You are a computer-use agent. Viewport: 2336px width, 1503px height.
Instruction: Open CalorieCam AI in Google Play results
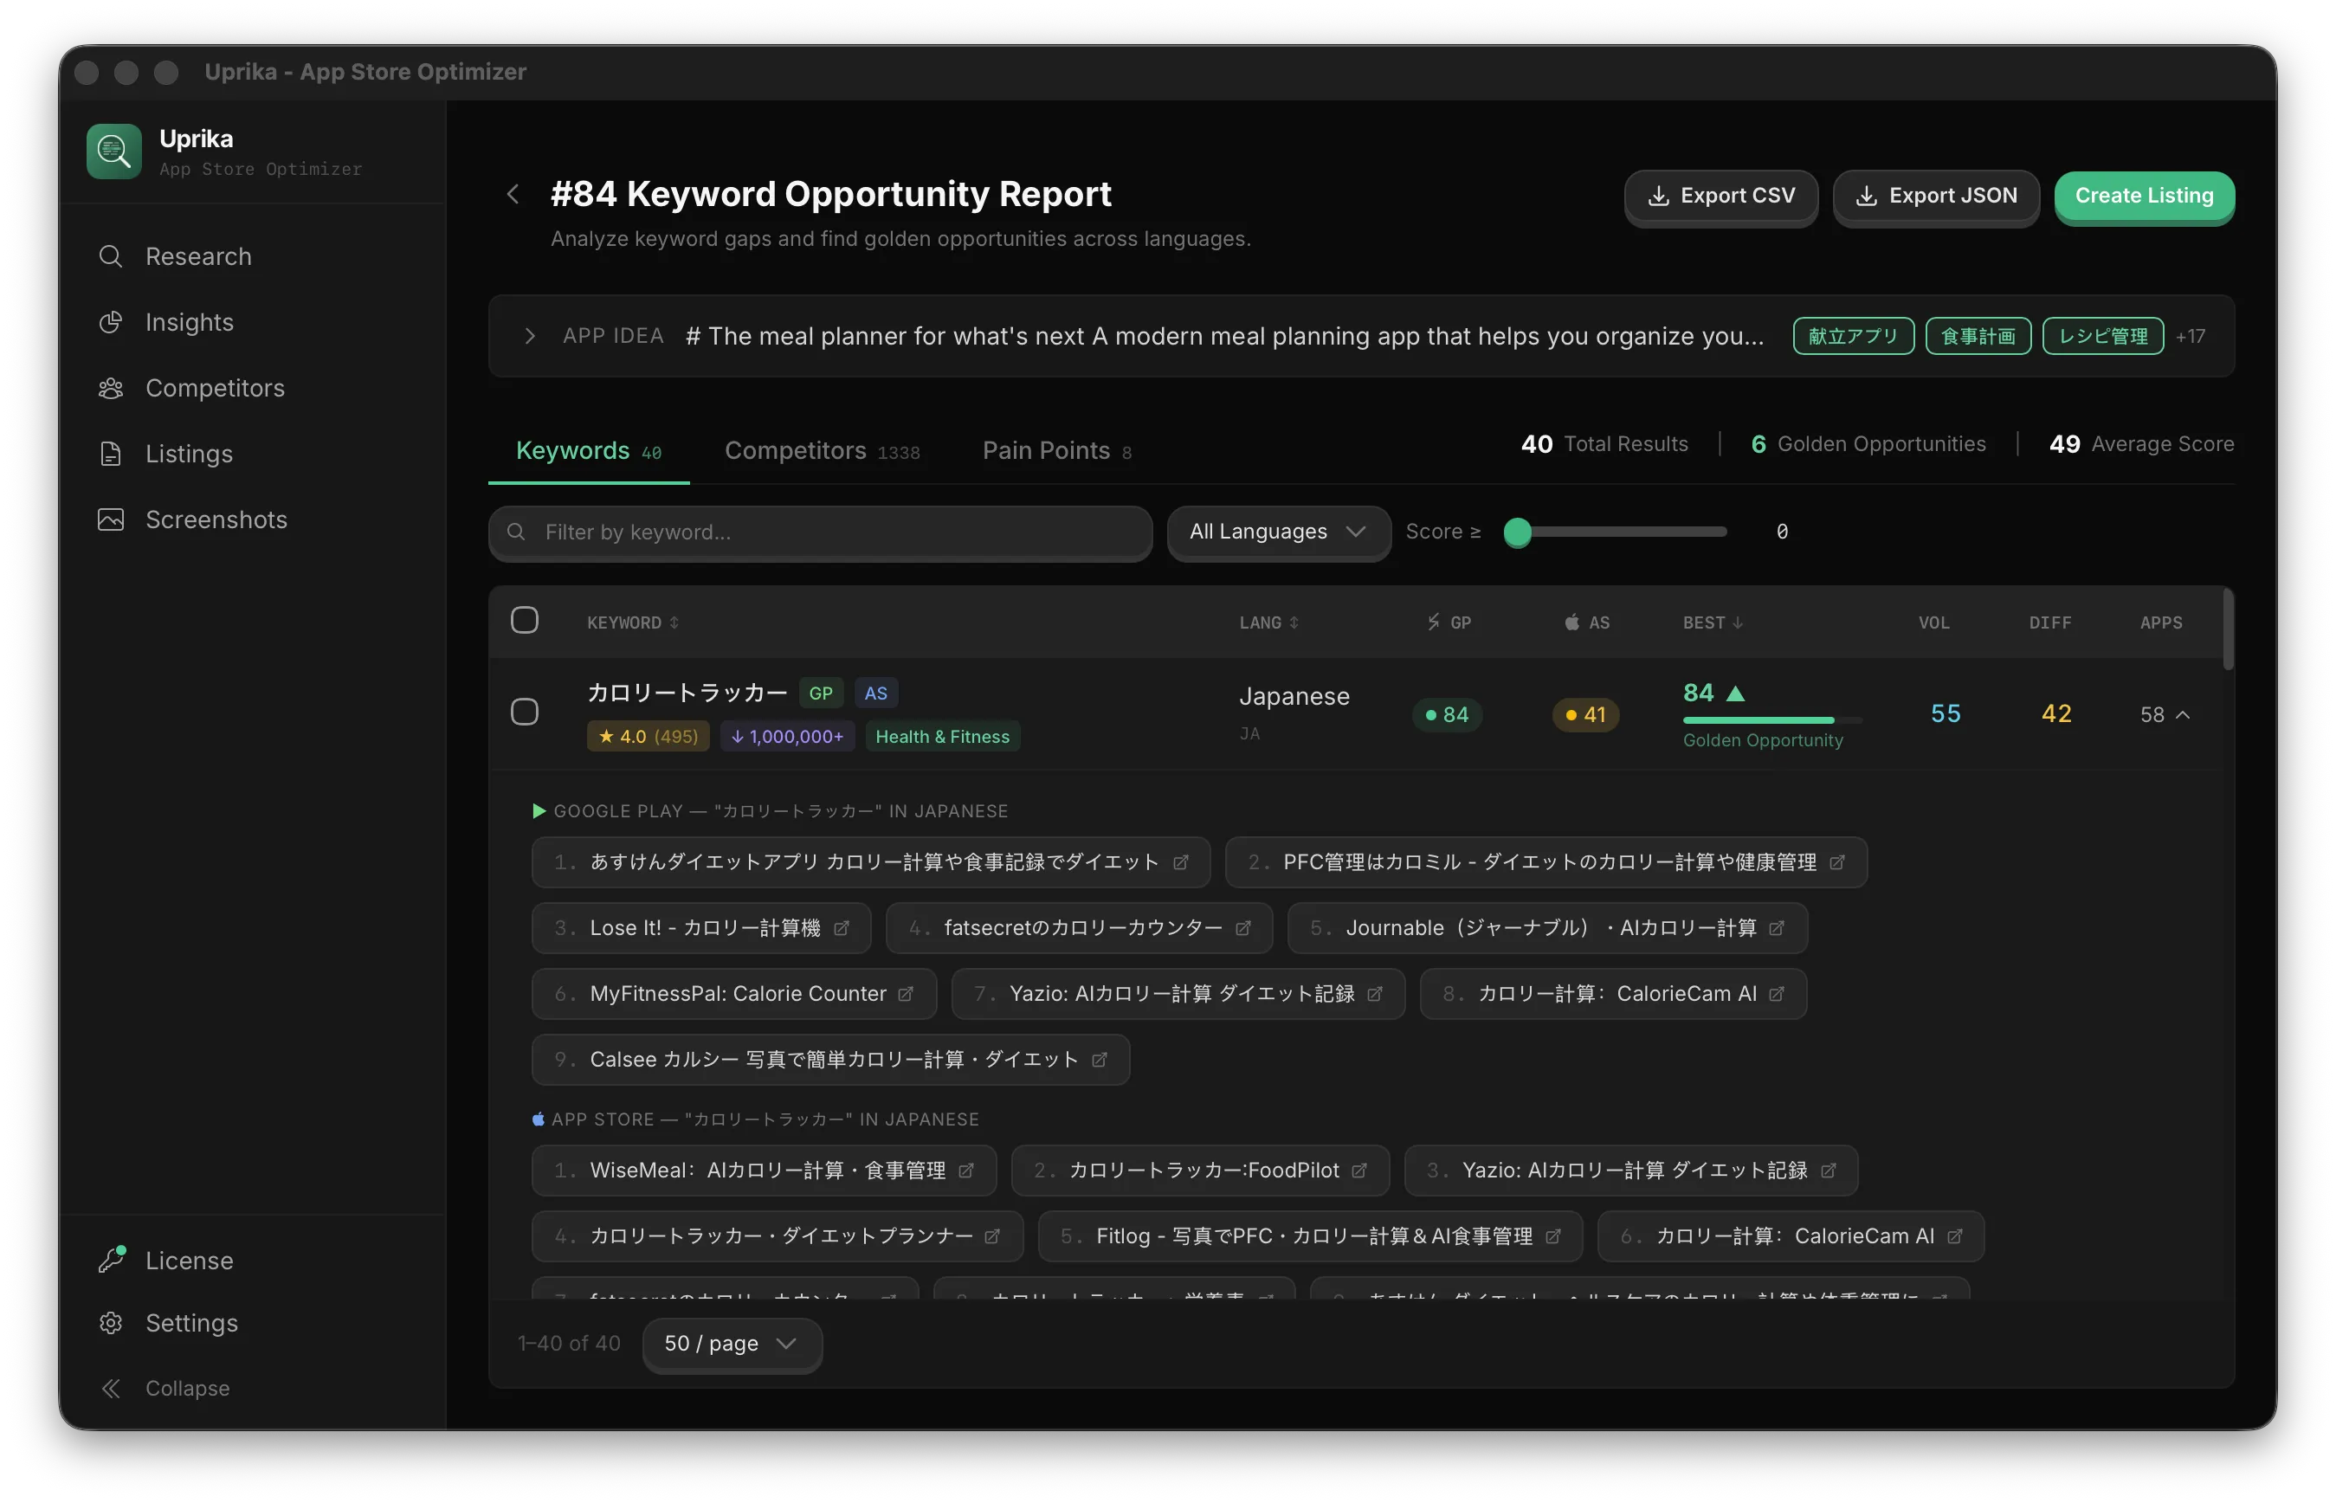[1613, 994]
